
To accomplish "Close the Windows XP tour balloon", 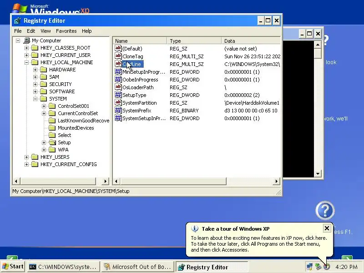I will (x=327, y=228).
